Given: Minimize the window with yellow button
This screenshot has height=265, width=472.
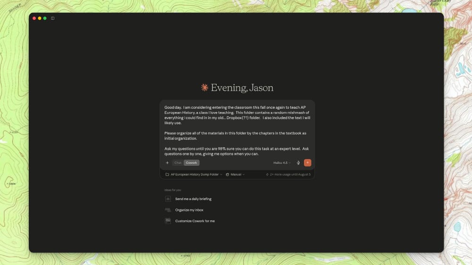Looking at the screenshot, I should pos(40,18).
